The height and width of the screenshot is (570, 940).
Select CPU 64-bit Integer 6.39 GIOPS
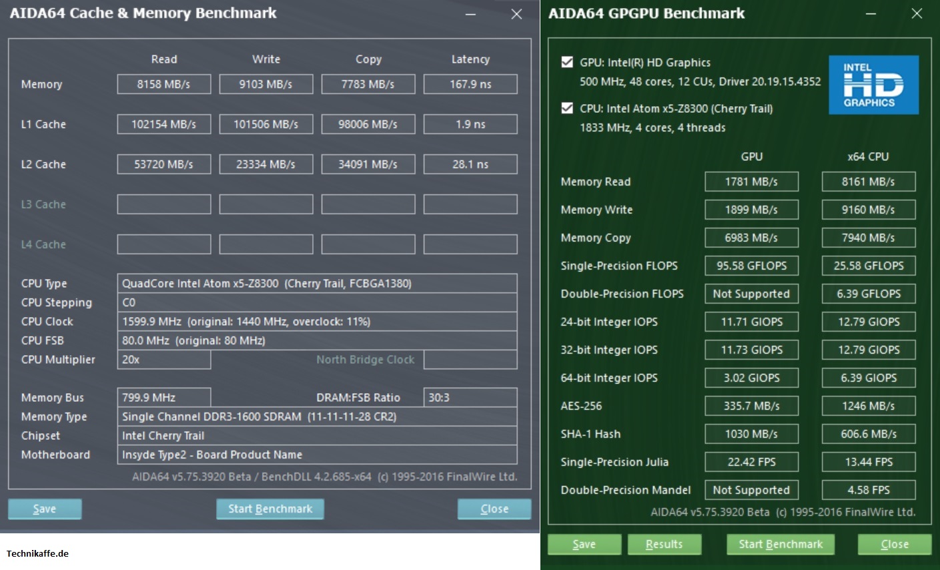click(869, 378)
